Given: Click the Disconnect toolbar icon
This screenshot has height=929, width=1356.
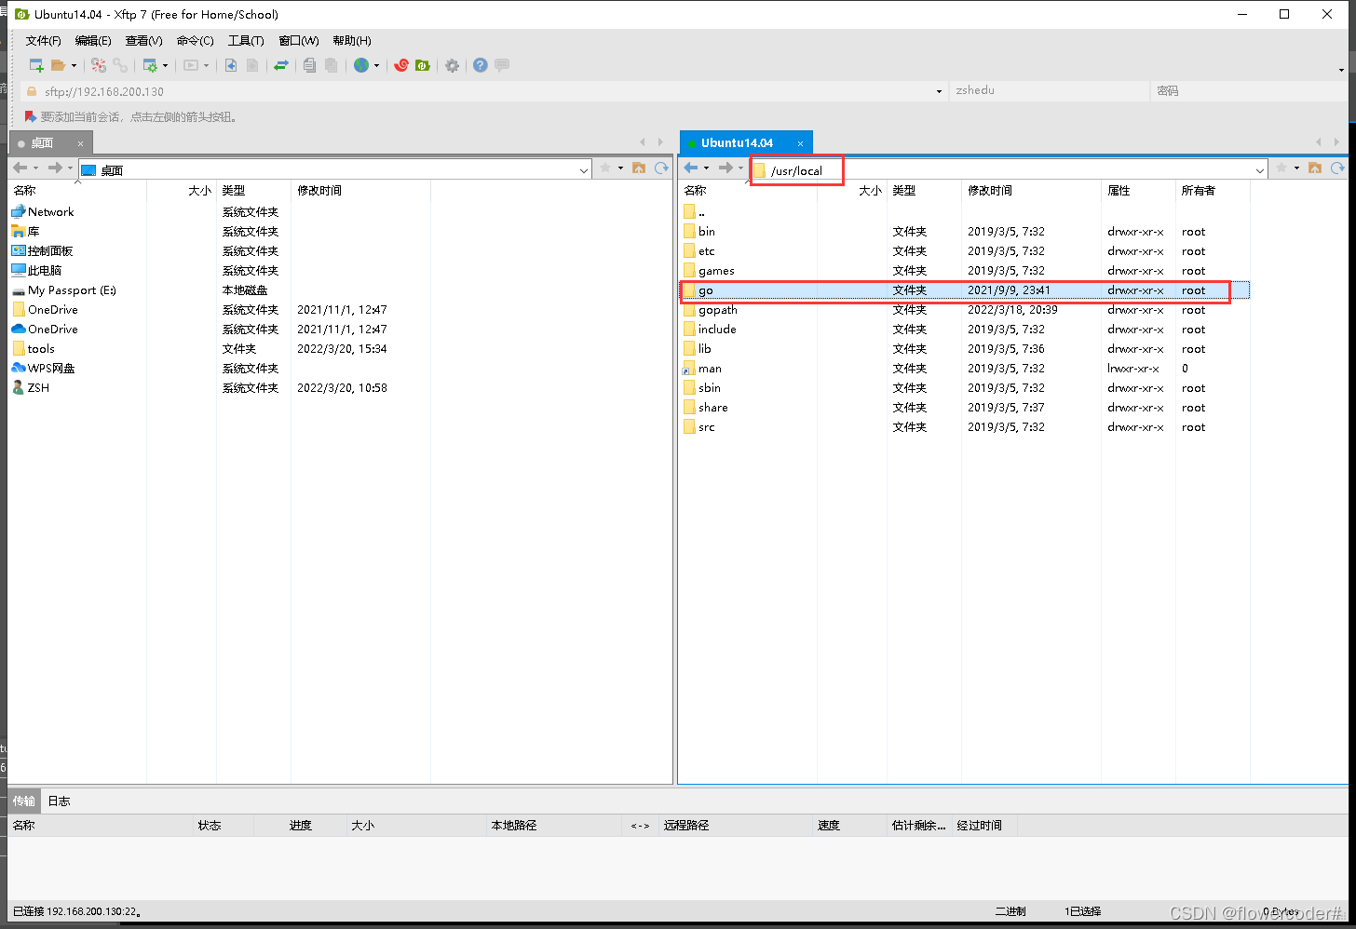Looking at the screenshot, I should pyautogui.click(x=99, y=65).
